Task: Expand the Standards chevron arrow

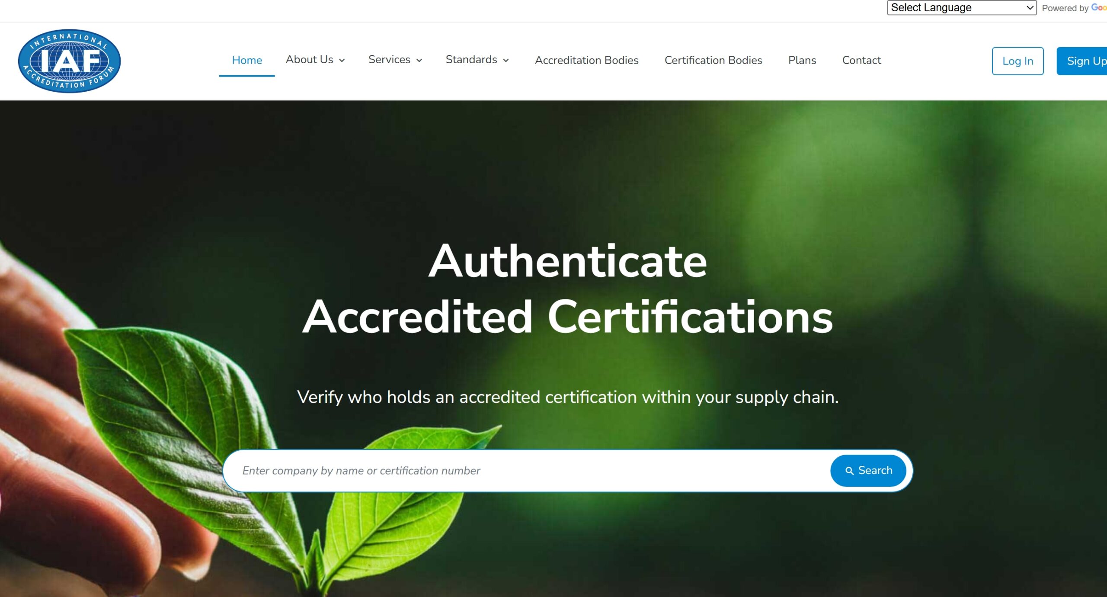Action: (x=506, y=61)
